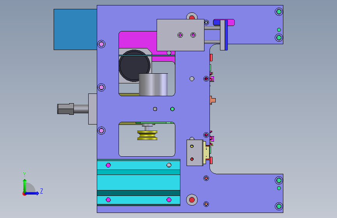Viewport: 337px width, 218px height.
Task: Select green hole in bottom-right corner
Action: [279, 206]
